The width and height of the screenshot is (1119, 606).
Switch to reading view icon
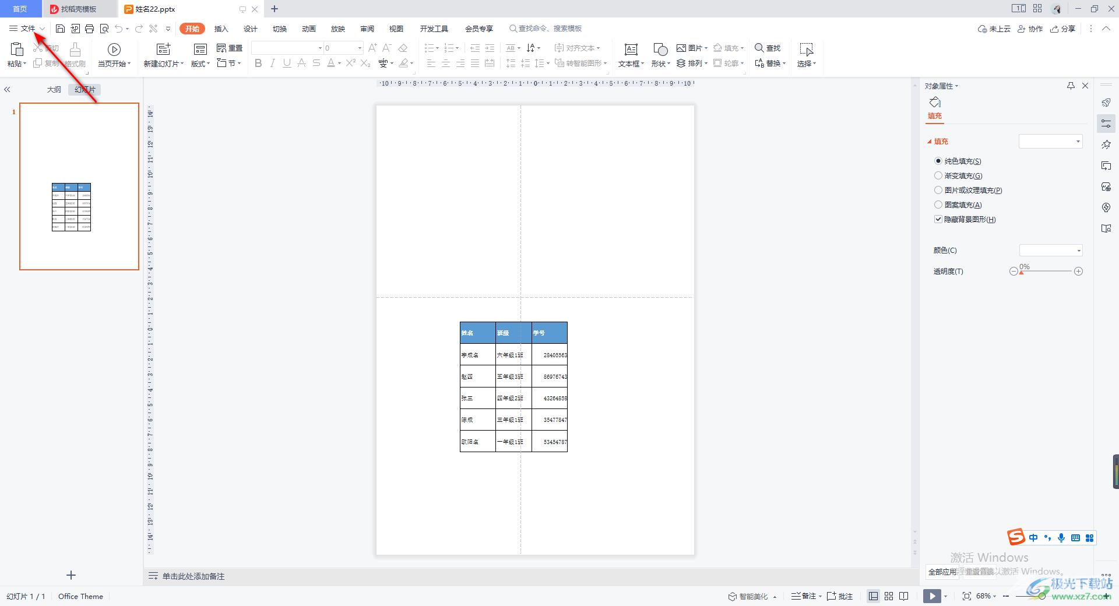[904, 596]
